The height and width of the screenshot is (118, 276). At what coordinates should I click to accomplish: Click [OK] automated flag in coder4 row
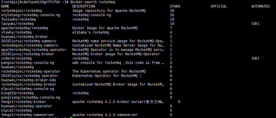tap(255, 58)
